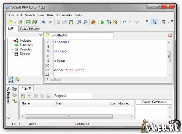Select Classes in the code tree
182x134 pixels.
coord(25,54)
